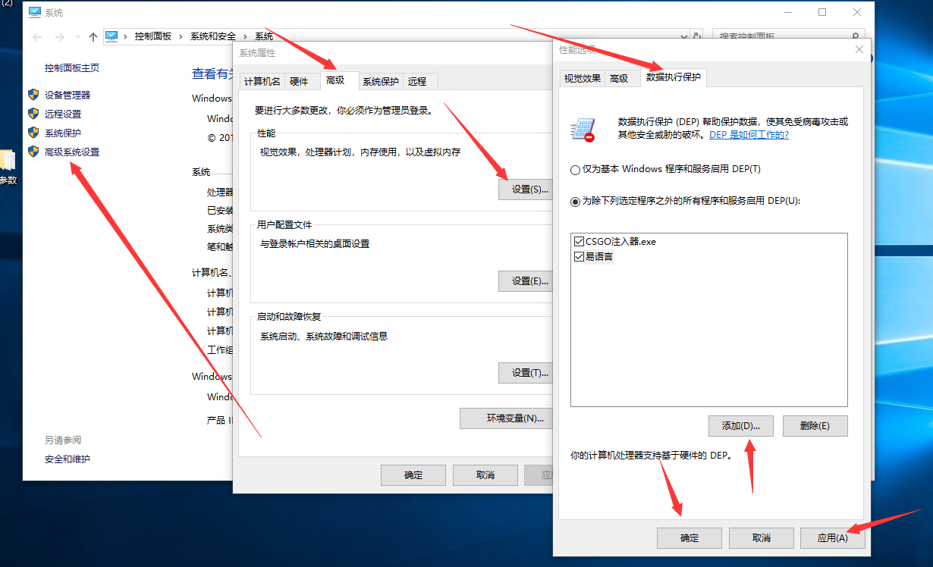Click shield icon next to 远程设置
Screen dimensions: 933x567
pos(33,114)
